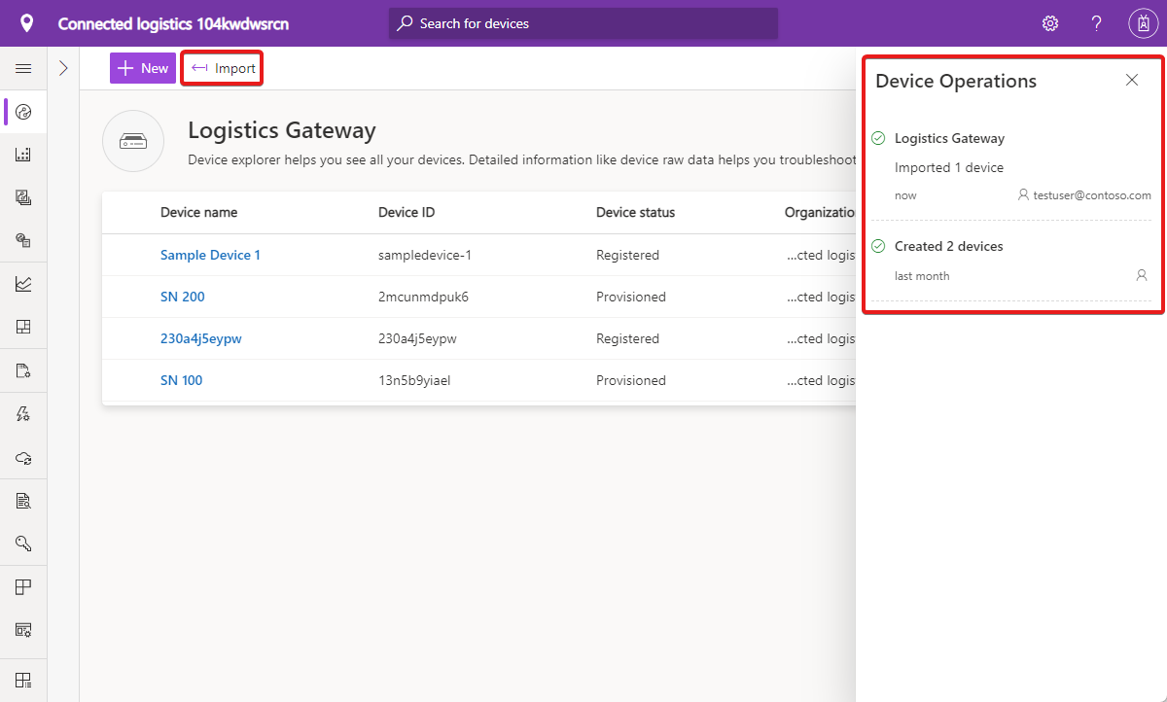This screenshot has width=1167, height=702.
Task: Open the settings gear in header
Action: tap(1050, 23)
